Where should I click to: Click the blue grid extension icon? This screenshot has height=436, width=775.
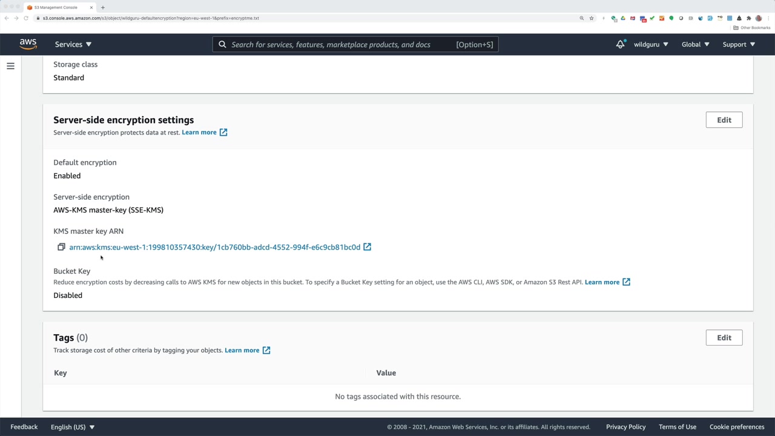730,18
